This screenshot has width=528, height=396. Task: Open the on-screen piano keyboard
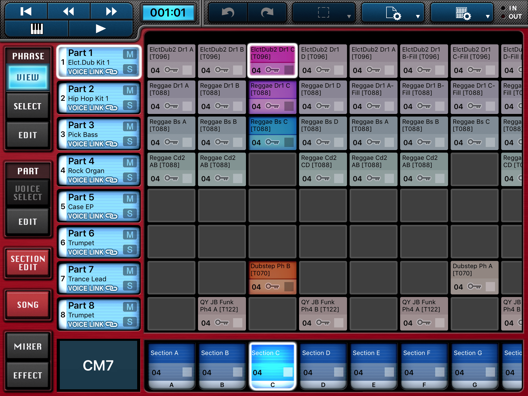coord(36,29)
